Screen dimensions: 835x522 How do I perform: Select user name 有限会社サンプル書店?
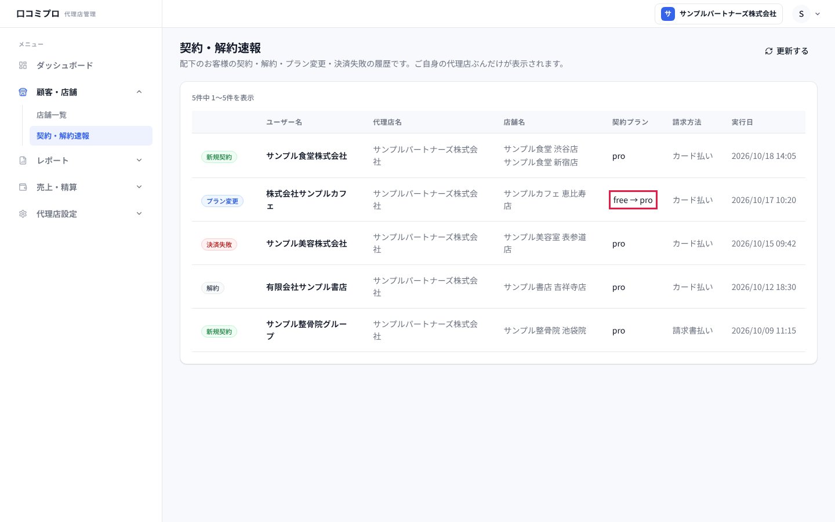[x=306, y=287]
